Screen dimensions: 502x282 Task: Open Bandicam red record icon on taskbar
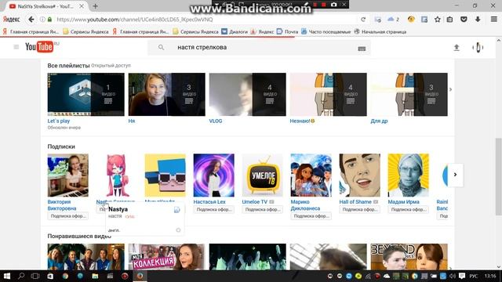[125, 276]
